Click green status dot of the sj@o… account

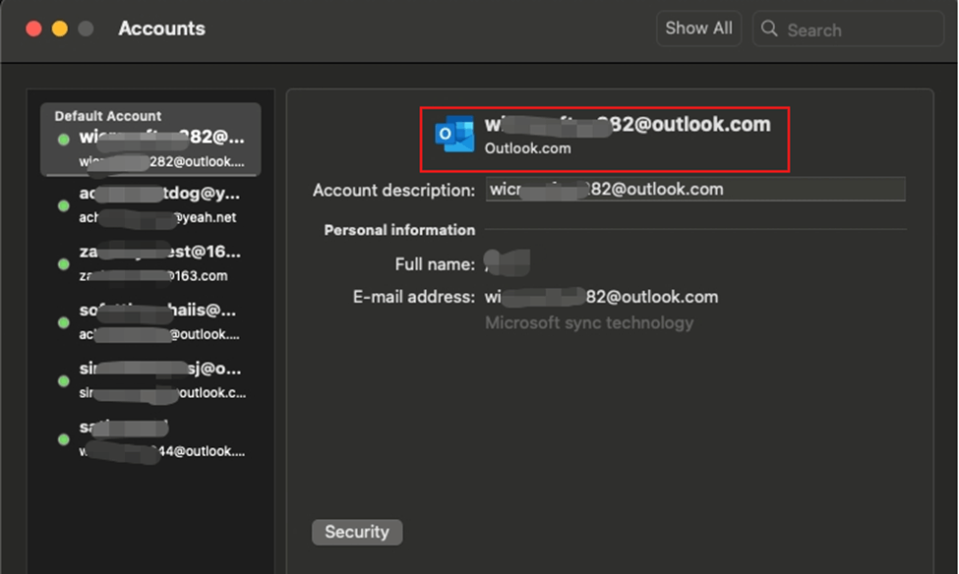click(63, 380)
